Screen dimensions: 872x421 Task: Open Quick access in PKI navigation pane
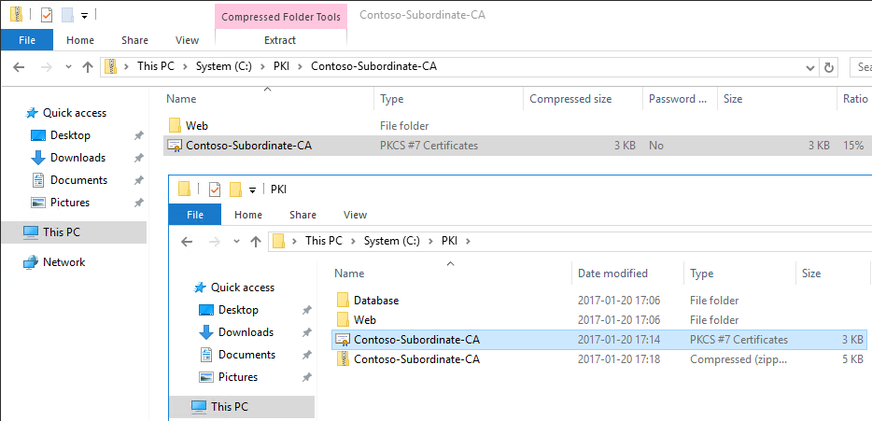click(x=243, y=288)
